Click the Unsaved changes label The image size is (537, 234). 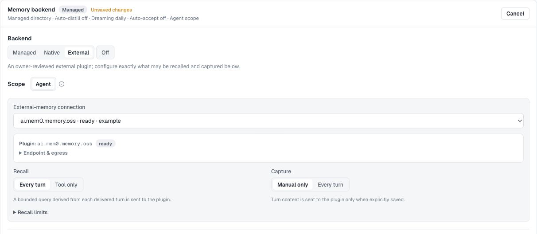pyautogui.click(x=111, y=10)
